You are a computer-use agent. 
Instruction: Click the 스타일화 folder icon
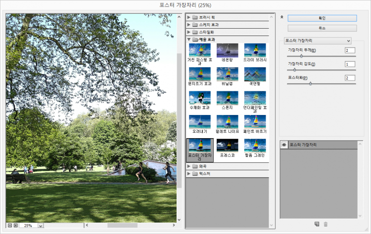[x=195, y=32]
